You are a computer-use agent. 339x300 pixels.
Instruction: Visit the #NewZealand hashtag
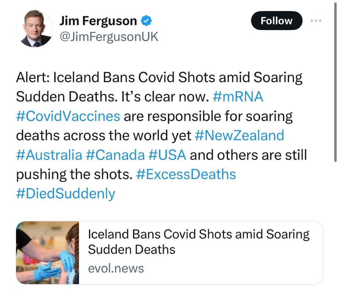click(x=239, y=135)
